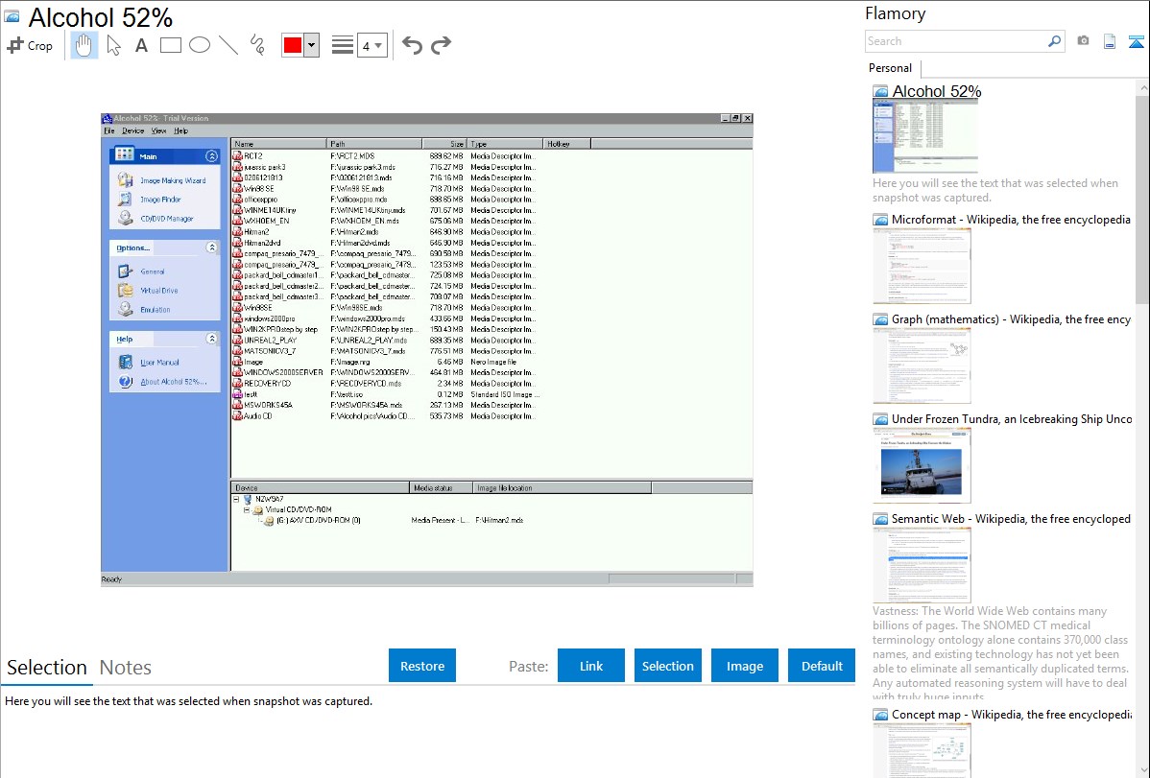Image resolution: width=1150 pixels, height=778 pixels.
Task: Open the Alcohol 52% snapshot thumbnail
Action: click(x=925, y=136)
